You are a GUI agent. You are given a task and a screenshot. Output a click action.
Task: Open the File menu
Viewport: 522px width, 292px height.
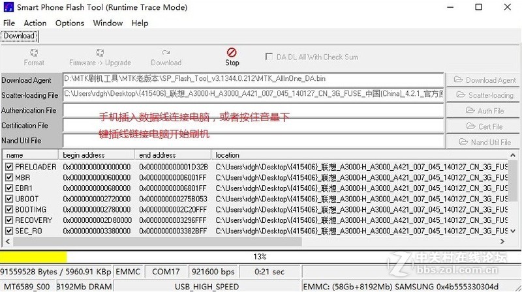9,23
